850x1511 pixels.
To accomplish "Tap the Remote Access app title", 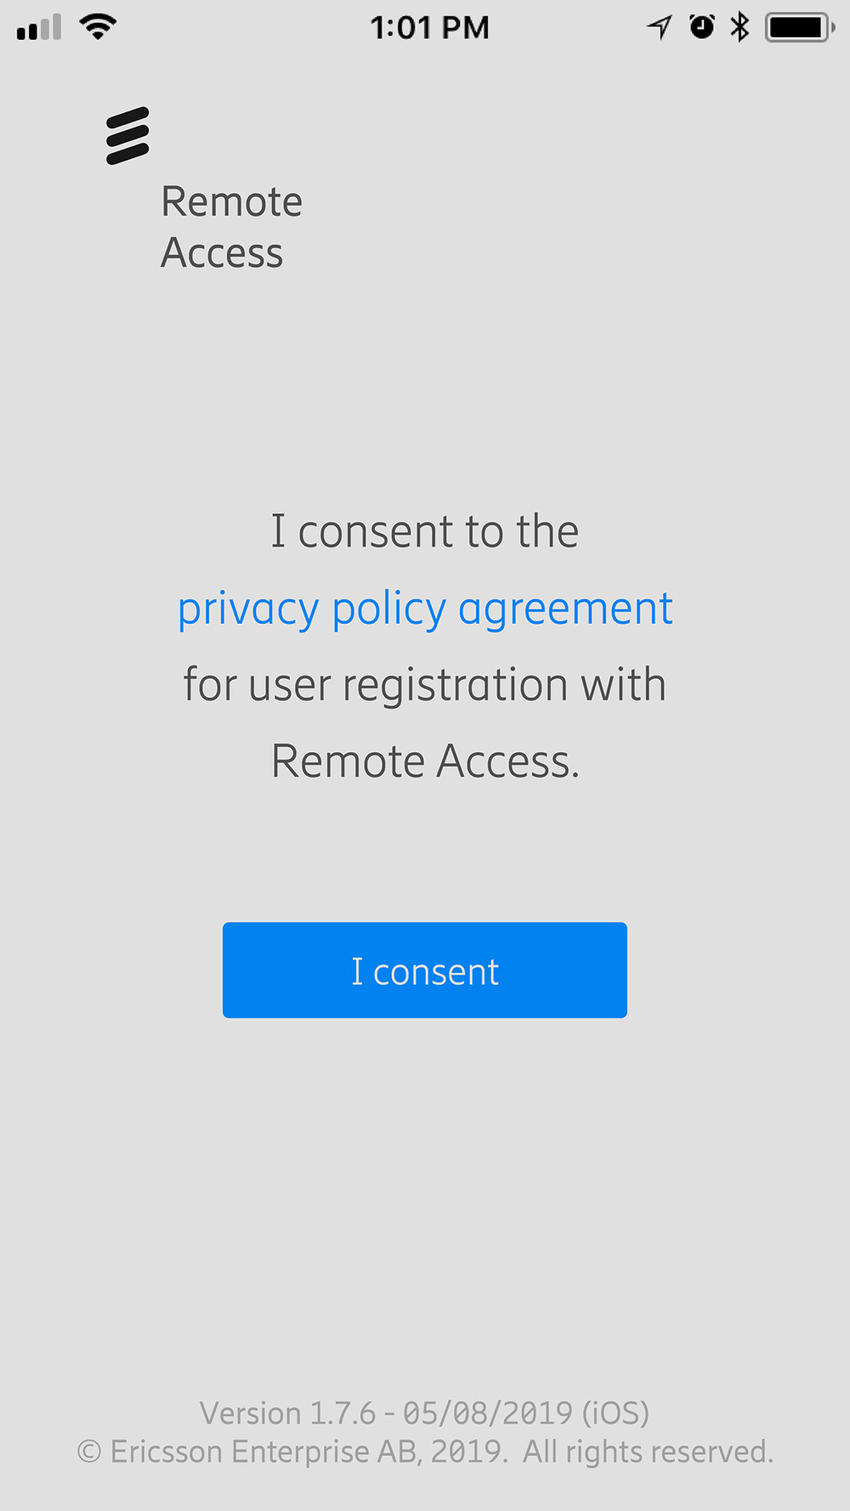I will coord(231,227).
